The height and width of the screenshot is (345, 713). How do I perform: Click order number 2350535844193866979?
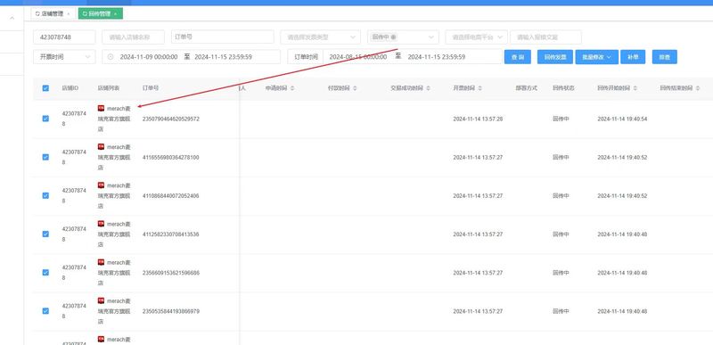point(170,311)
